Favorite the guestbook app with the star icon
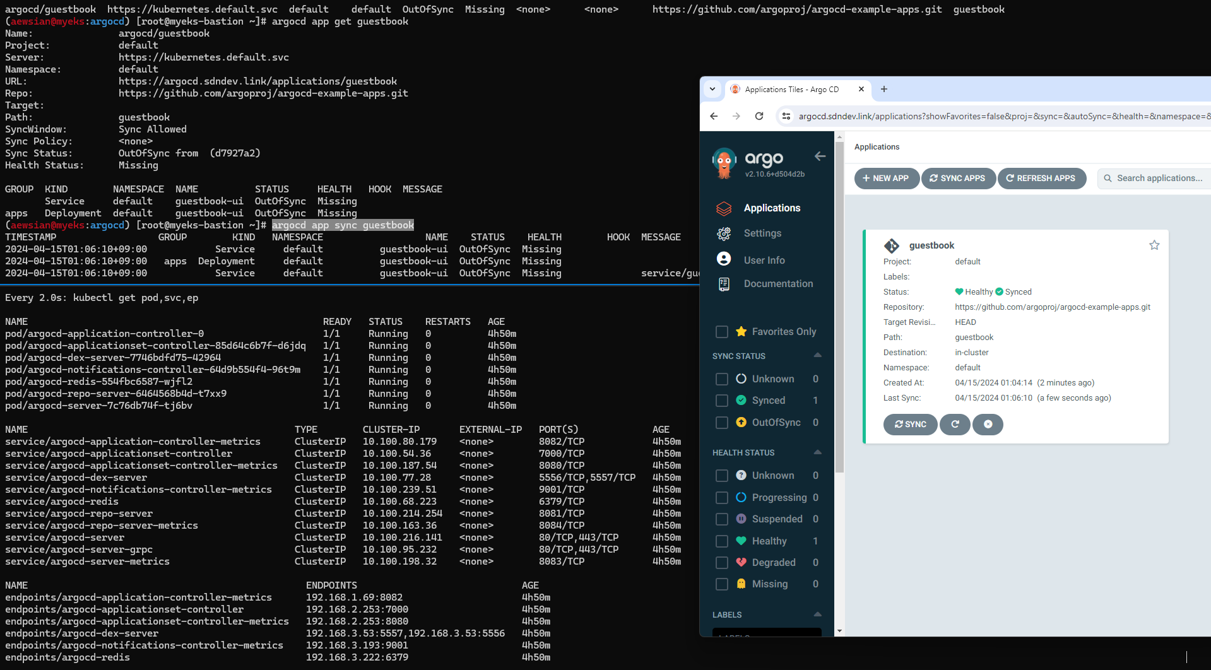This screenshot has height=670, width=1211. 1154,245
